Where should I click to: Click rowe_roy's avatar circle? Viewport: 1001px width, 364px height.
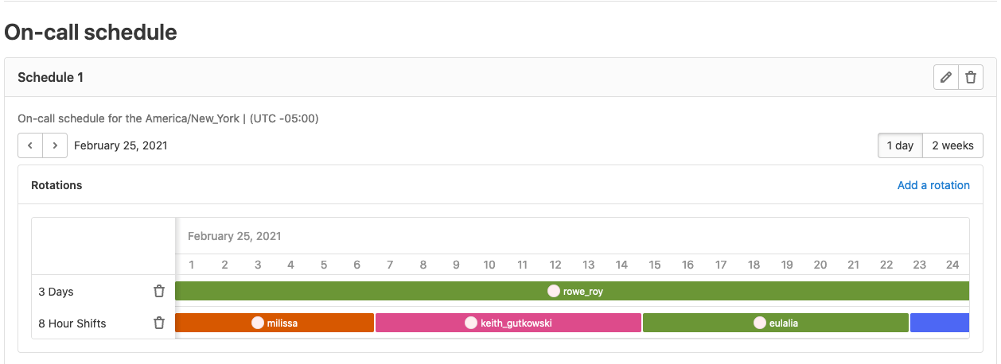[554, 292]
